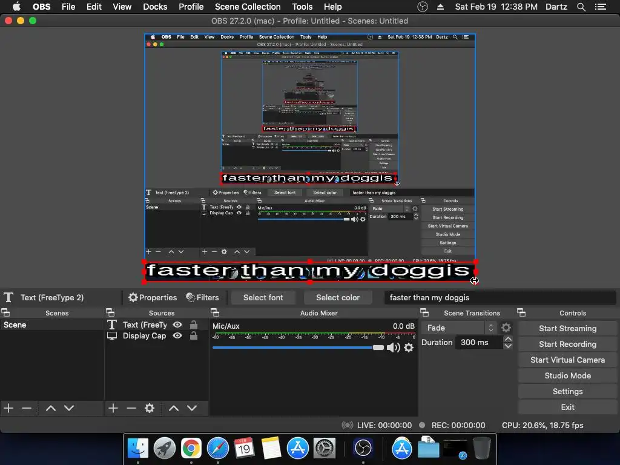Screen dimensions: 620x465
Task: Click the Exit button
Action: coord(567,407)
